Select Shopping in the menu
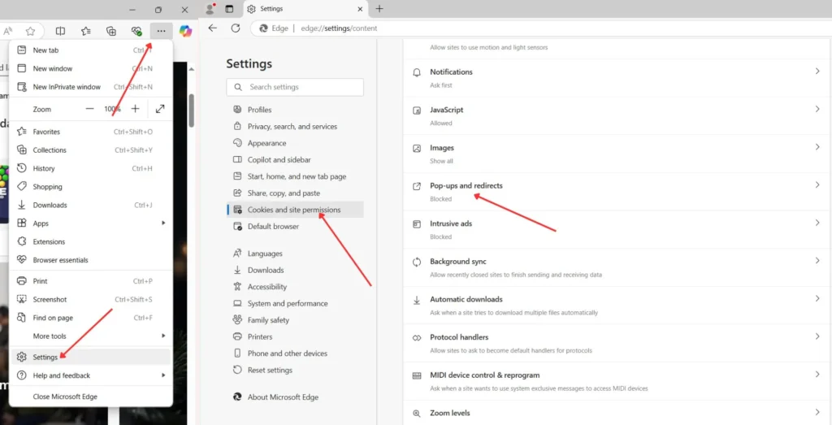The height and width of the screenshot is (425, 832). pyautogui.click(x=91, y=187)
